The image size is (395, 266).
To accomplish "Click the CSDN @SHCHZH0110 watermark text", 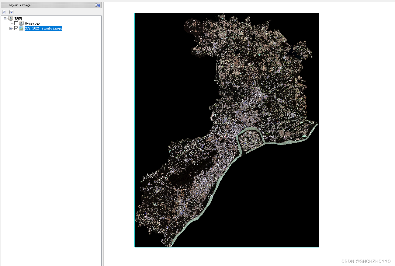I will tap(366, 261).
